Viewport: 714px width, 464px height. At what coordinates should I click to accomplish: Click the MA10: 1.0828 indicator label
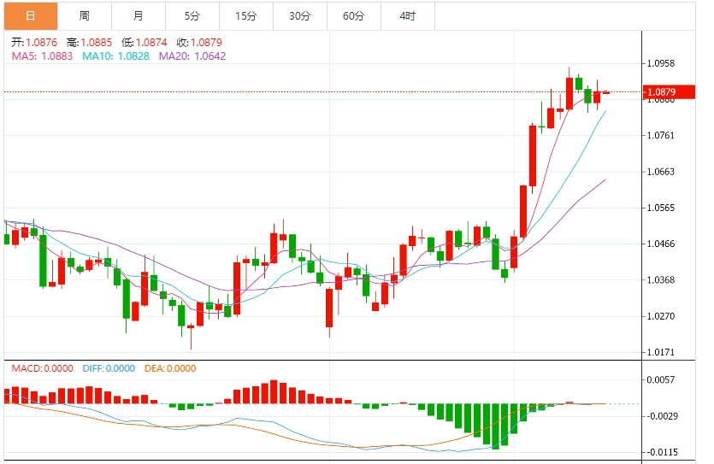pyautogui.click(x=115, y=56)
